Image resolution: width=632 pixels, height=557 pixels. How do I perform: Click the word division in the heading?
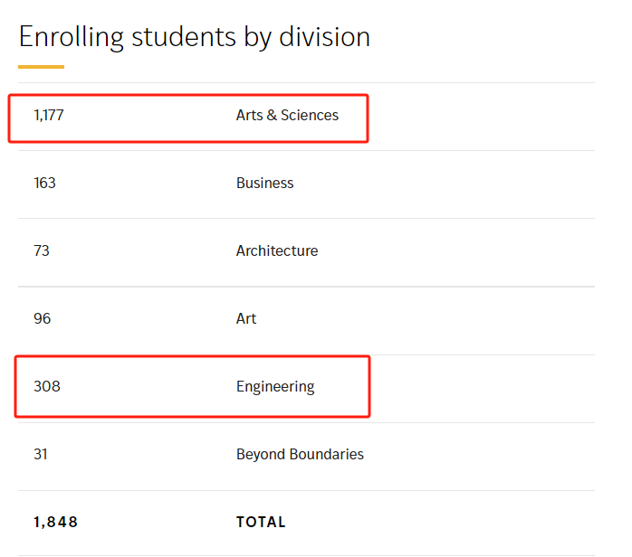pyautogui.click(x=324, y=37)
